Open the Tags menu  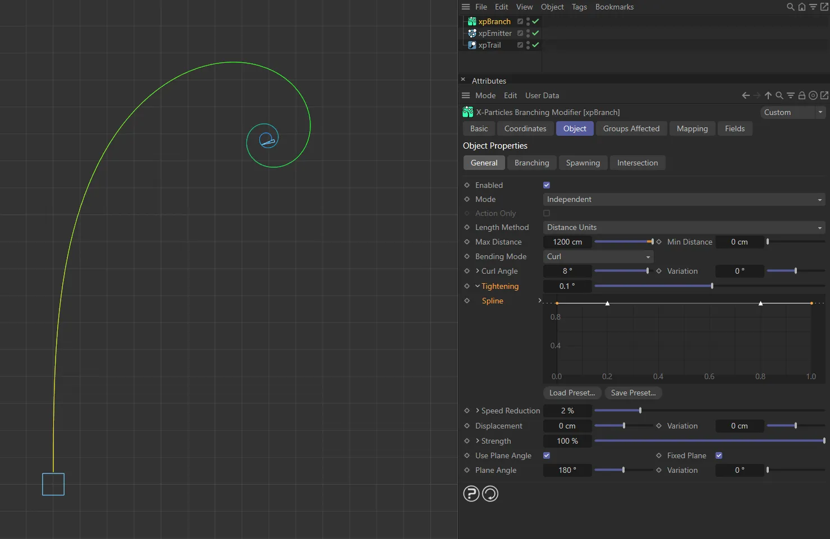pyautogui.click(x=579, y=7)
